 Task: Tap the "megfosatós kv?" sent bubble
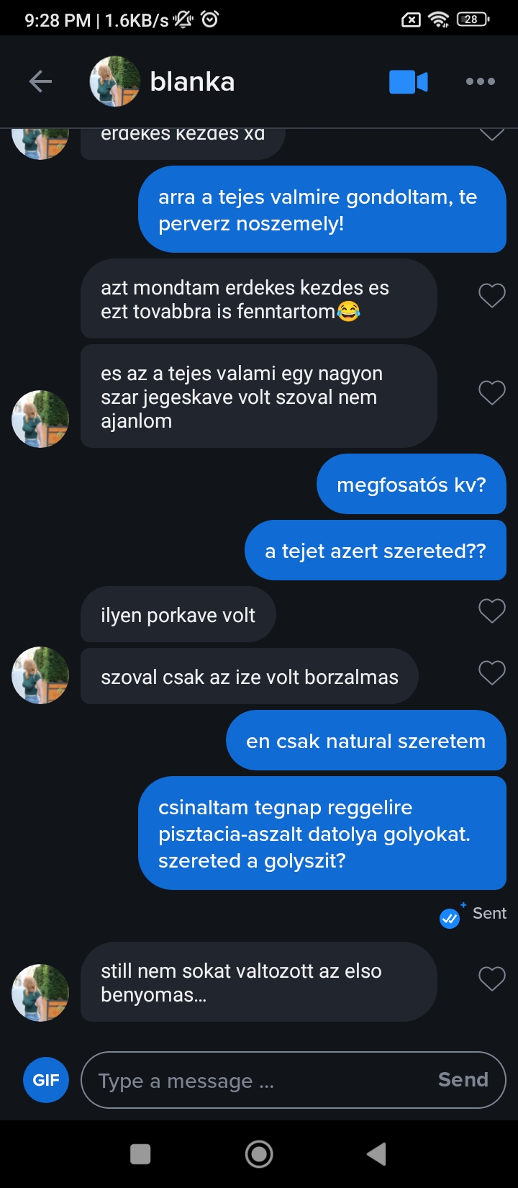pos(412,484)
